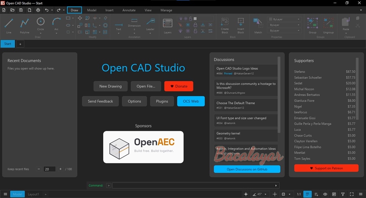Open the 45° polar angle dropdown arrow
Viewport: 366px width, 198px height.
pos(266,194)
